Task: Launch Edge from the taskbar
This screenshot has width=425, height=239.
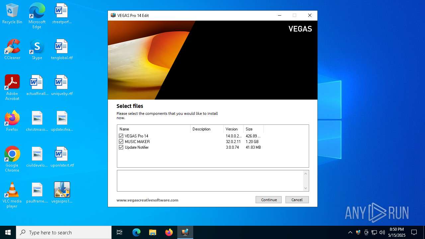Action: (136, 232)
